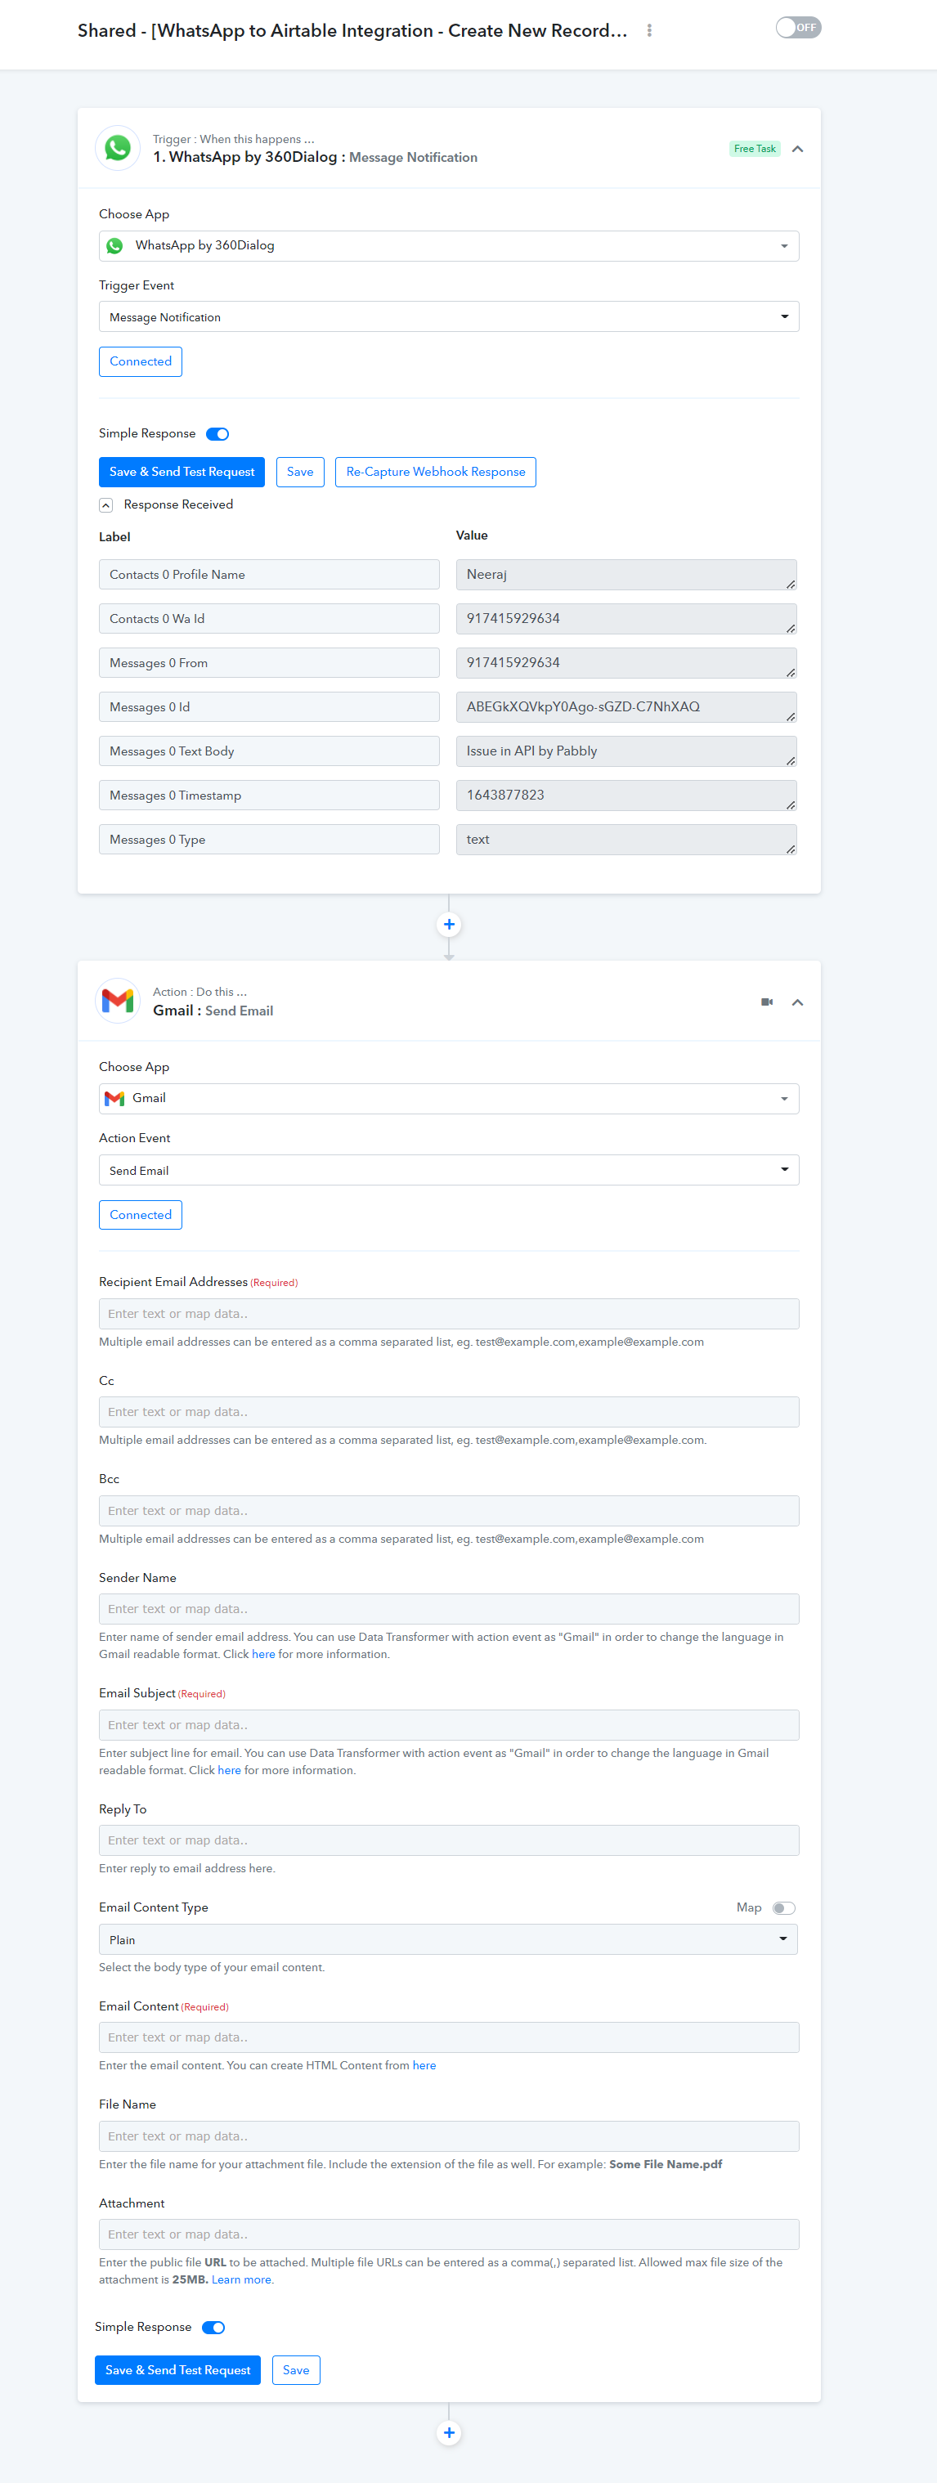Open the 'here' link under Email Subject
Screen dimensions: 937x2483
pyautogui.click(x=228, y=1770)
